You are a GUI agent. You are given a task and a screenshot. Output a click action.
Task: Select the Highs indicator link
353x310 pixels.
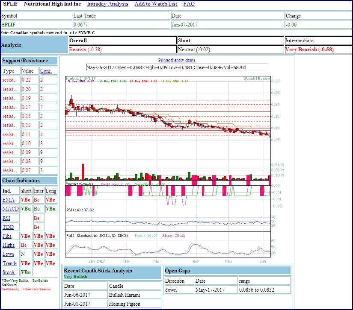point(9,245)
